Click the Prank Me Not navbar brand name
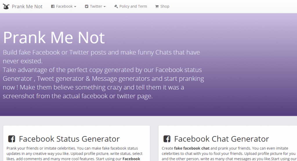 click(x=27, y=6)
